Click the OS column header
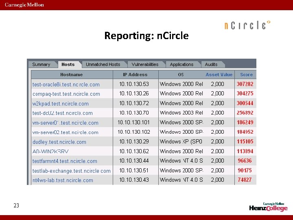 [x=181, y=75]
